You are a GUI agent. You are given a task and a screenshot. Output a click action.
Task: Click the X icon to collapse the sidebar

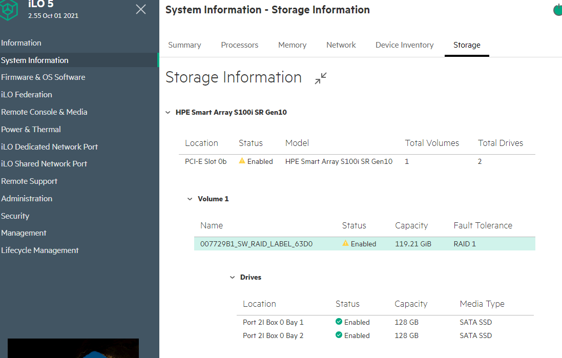(140, 9)
